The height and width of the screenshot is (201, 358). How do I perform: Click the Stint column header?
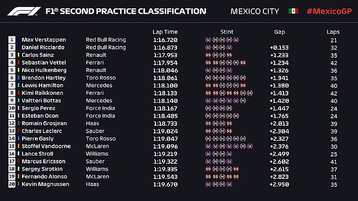click(226, 32)
